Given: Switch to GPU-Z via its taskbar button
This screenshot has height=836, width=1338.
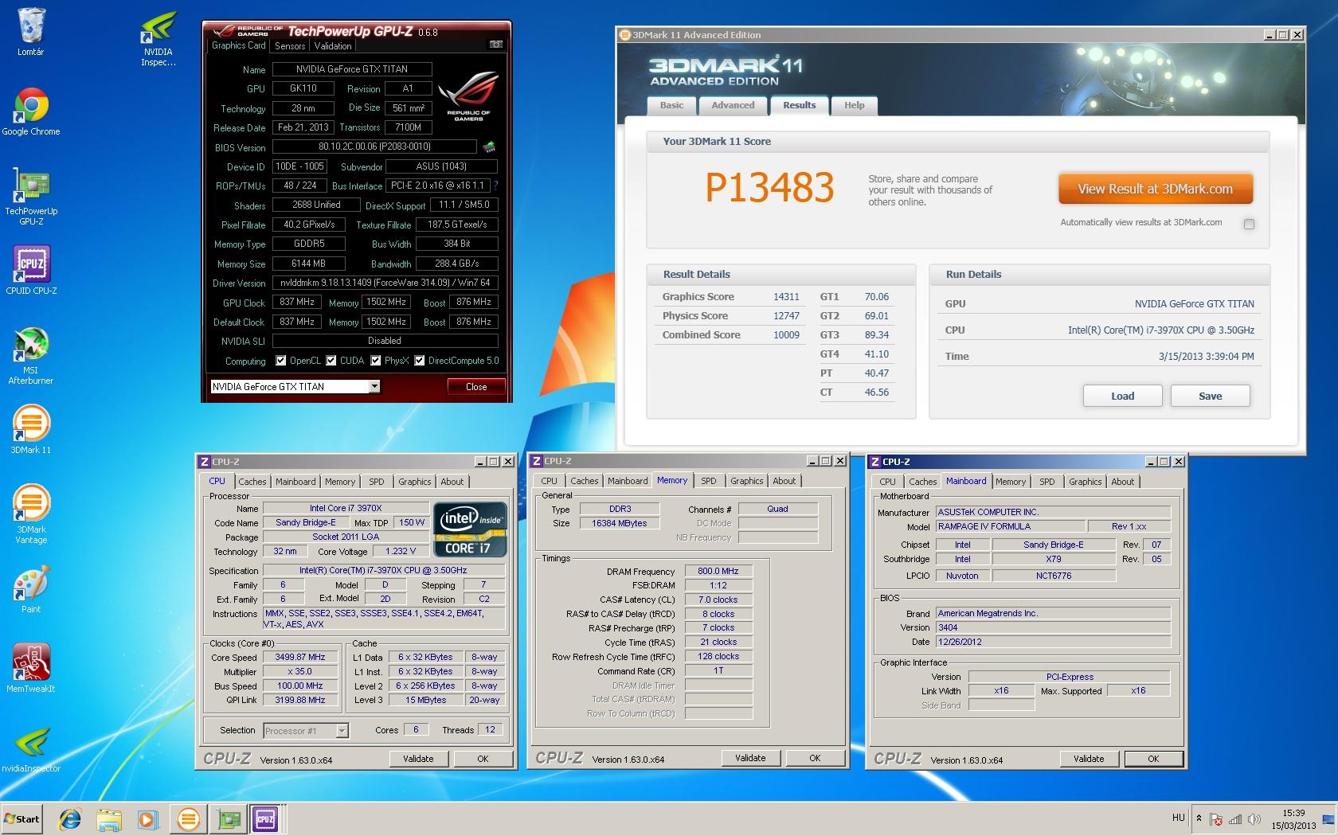Looking at the screenshot, I should point(229,818).
